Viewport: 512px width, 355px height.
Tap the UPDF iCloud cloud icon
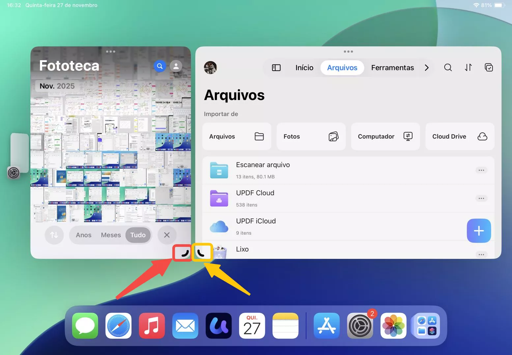(219, 226)
